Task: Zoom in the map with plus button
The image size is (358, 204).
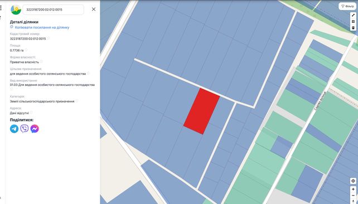Action: pyautogui.click(x=353, y=190)
